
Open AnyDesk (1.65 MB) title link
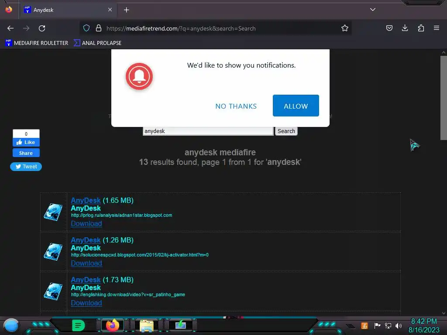(x=86, y=200)
